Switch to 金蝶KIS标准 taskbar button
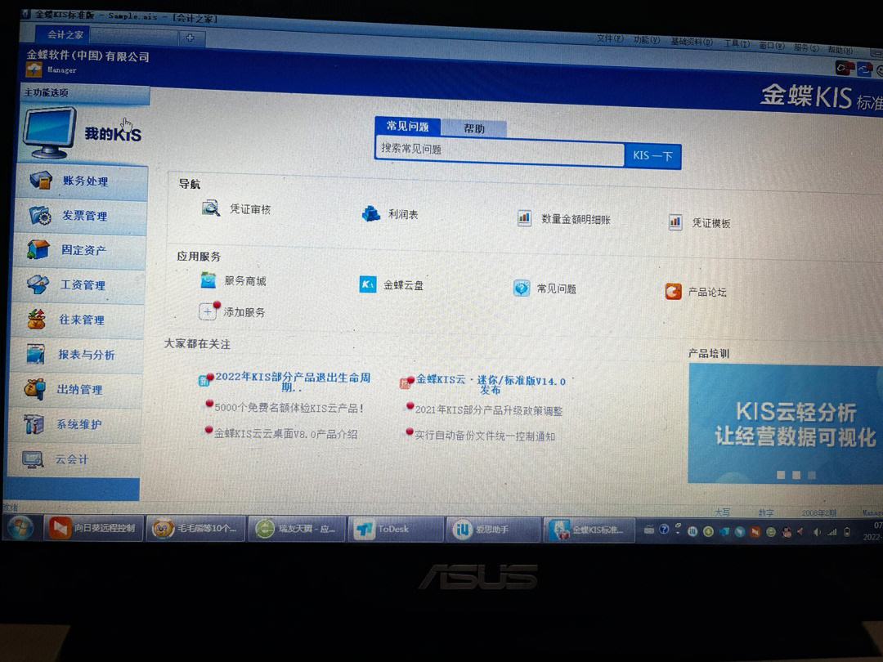The width and height of the screenshot is (883, 662). coord(589,530)
